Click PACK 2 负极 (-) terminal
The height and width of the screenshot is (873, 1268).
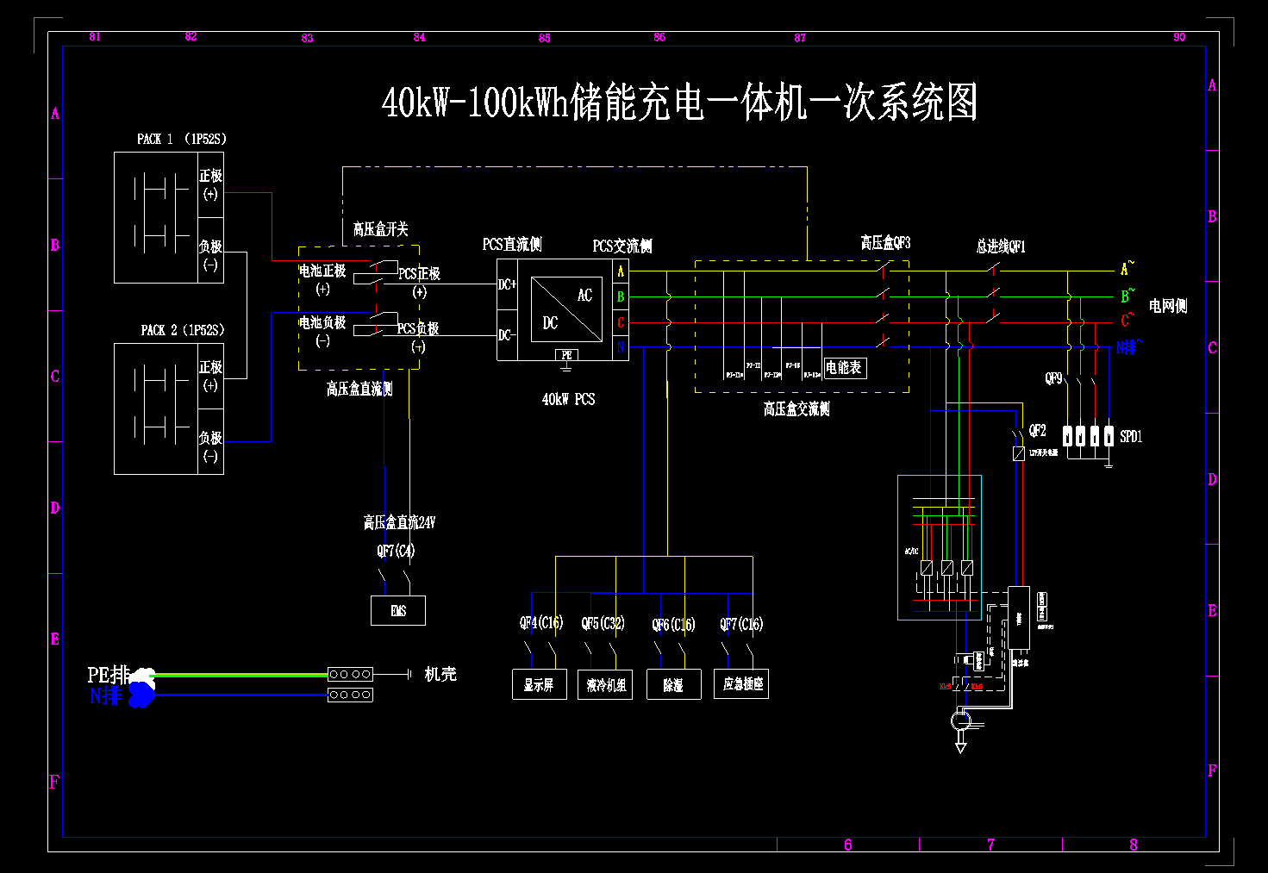click(x=210, y=446)
